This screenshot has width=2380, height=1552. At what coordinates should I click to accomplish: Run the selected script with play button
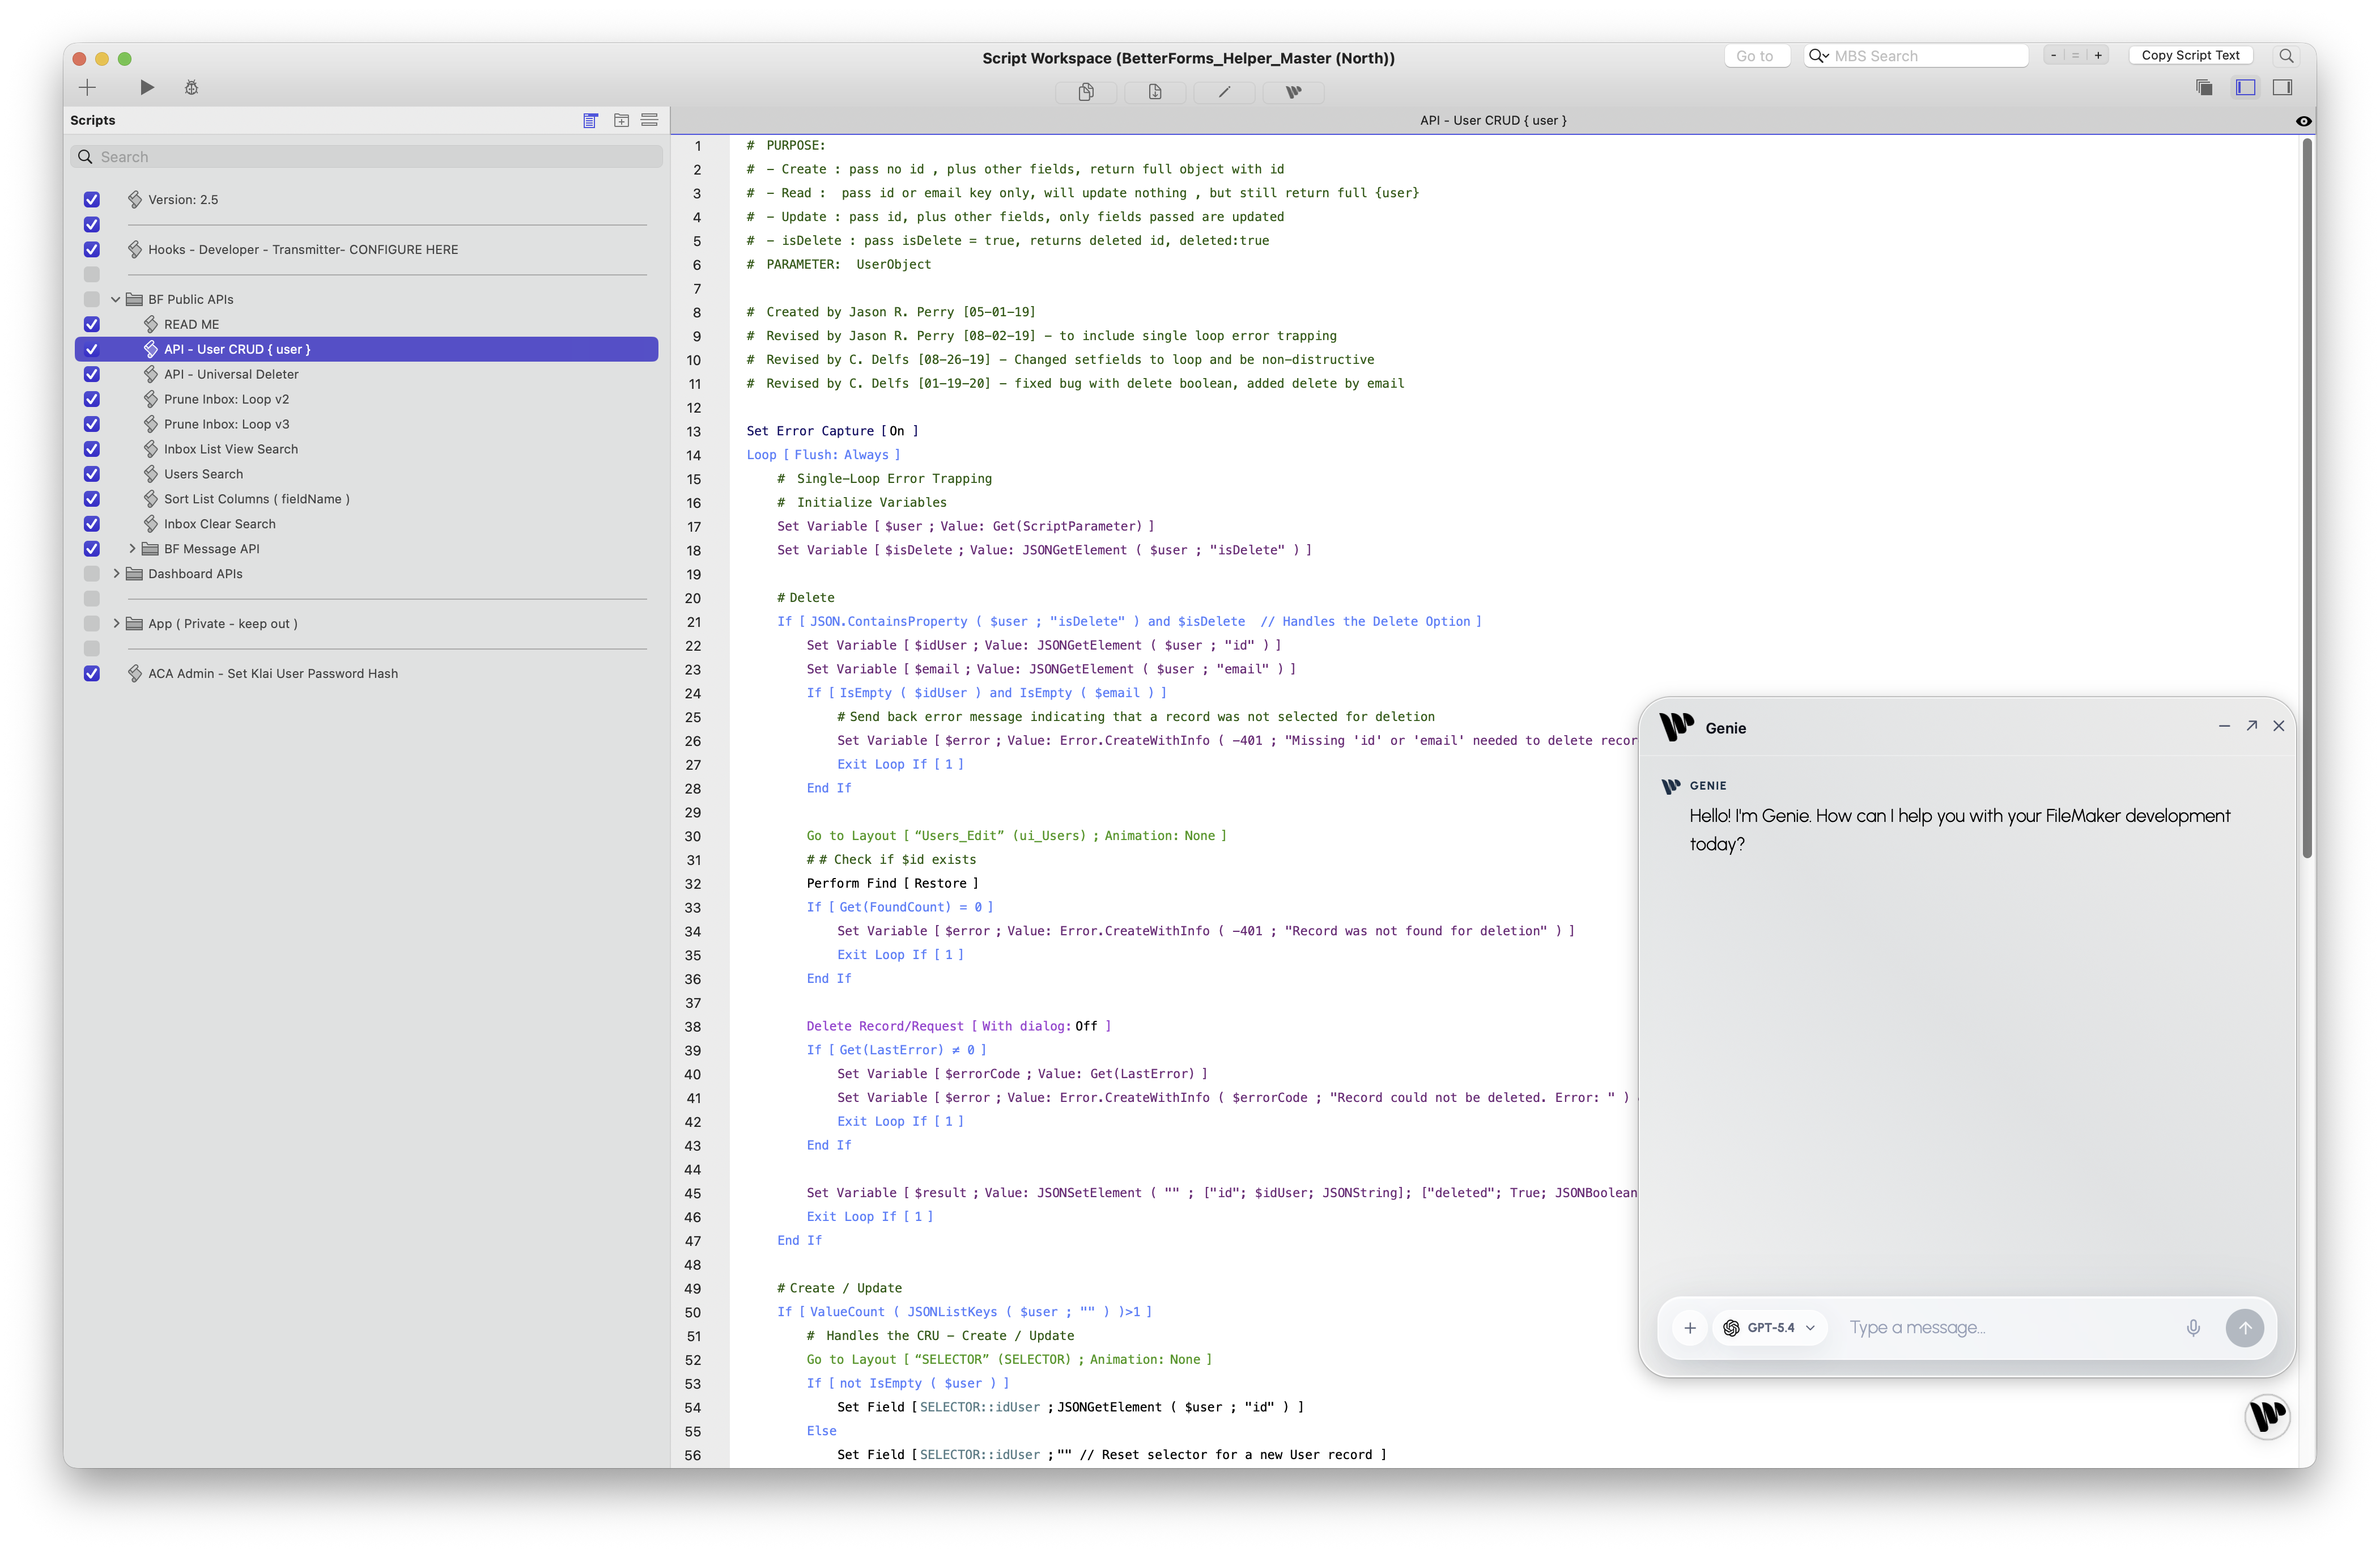pos(147,88)
